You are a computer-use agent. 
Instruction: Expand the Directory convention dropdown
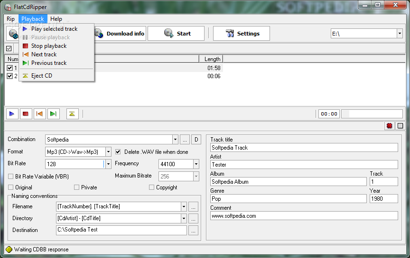(x=184, y=218)
